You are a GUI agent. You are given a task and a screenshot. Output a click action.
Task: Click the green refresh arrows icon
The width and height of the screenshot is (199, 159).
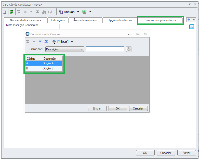pyautogui.click(x=11, y=12)
